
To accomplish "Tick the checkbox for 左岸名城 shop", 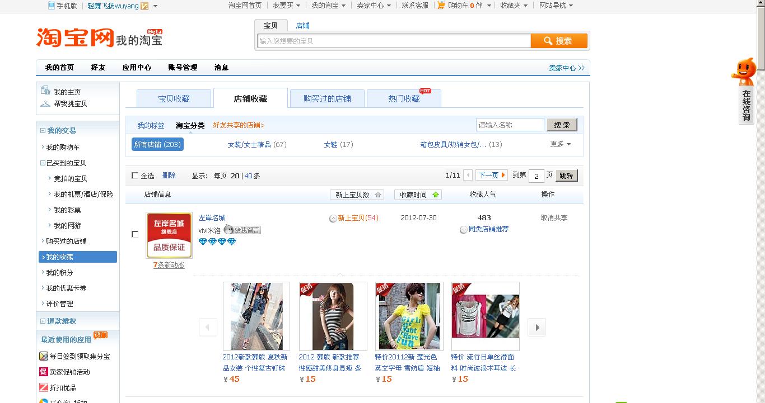I will click(x=135, y=234).
